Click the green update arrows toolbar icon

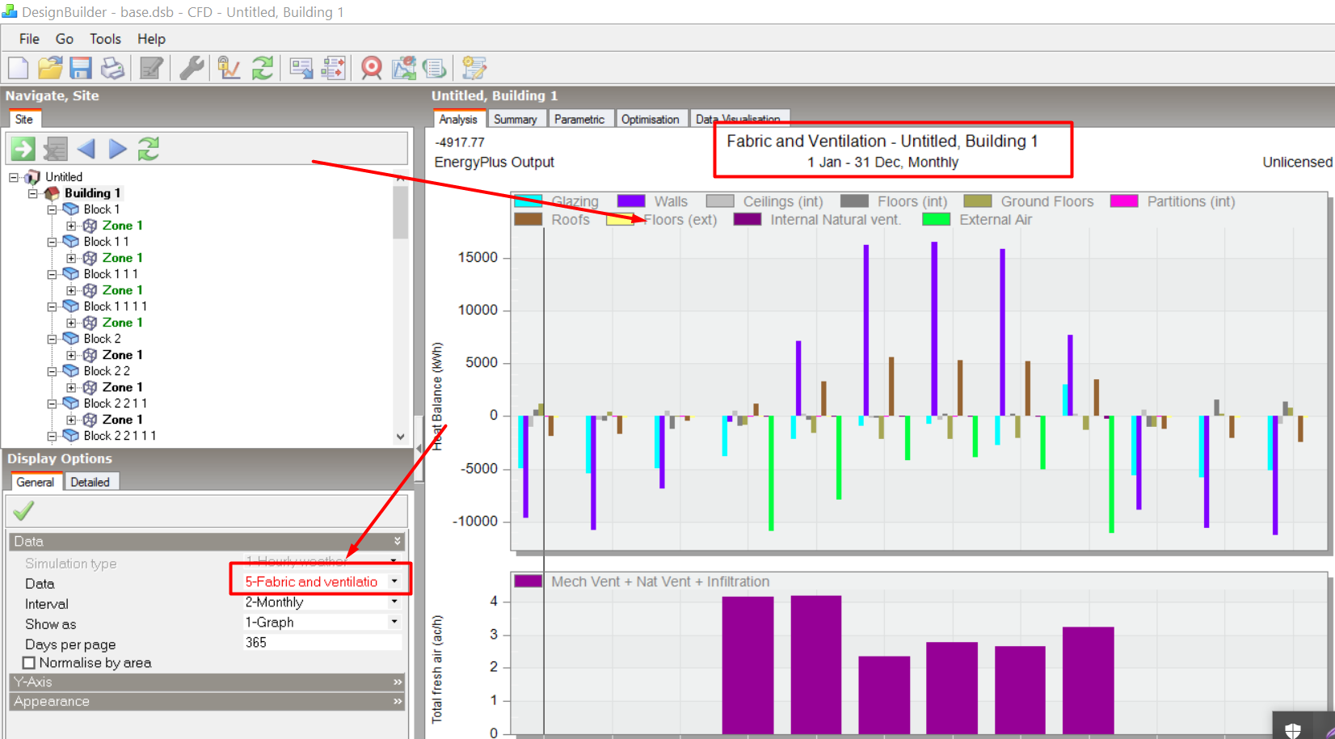point(263,68)
